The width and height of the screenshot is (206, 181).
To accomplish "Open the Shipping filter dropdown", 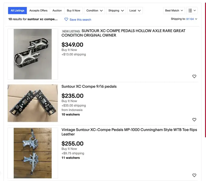I will (x=116, y=11).
